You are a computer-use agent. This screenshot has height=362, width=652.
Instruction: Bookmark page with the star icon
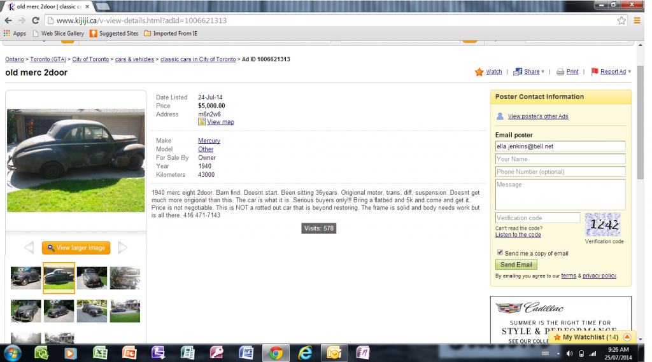(621, 20)
